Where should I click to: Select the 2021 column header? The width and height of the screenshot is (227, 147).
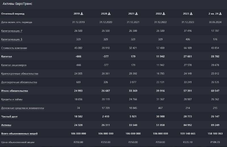[x=131, y=14]
